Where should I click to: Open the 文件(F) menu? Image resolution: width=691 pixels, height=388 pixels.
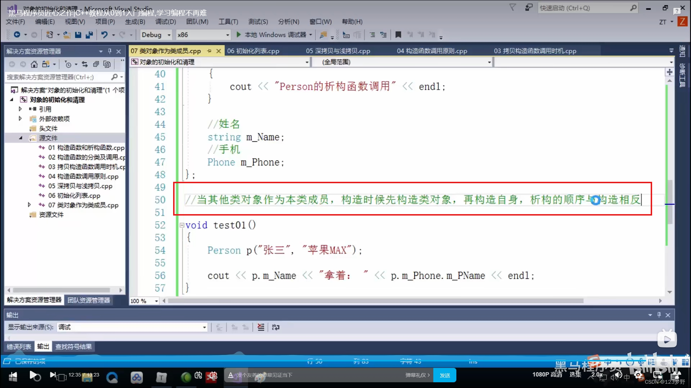[15, 22]
